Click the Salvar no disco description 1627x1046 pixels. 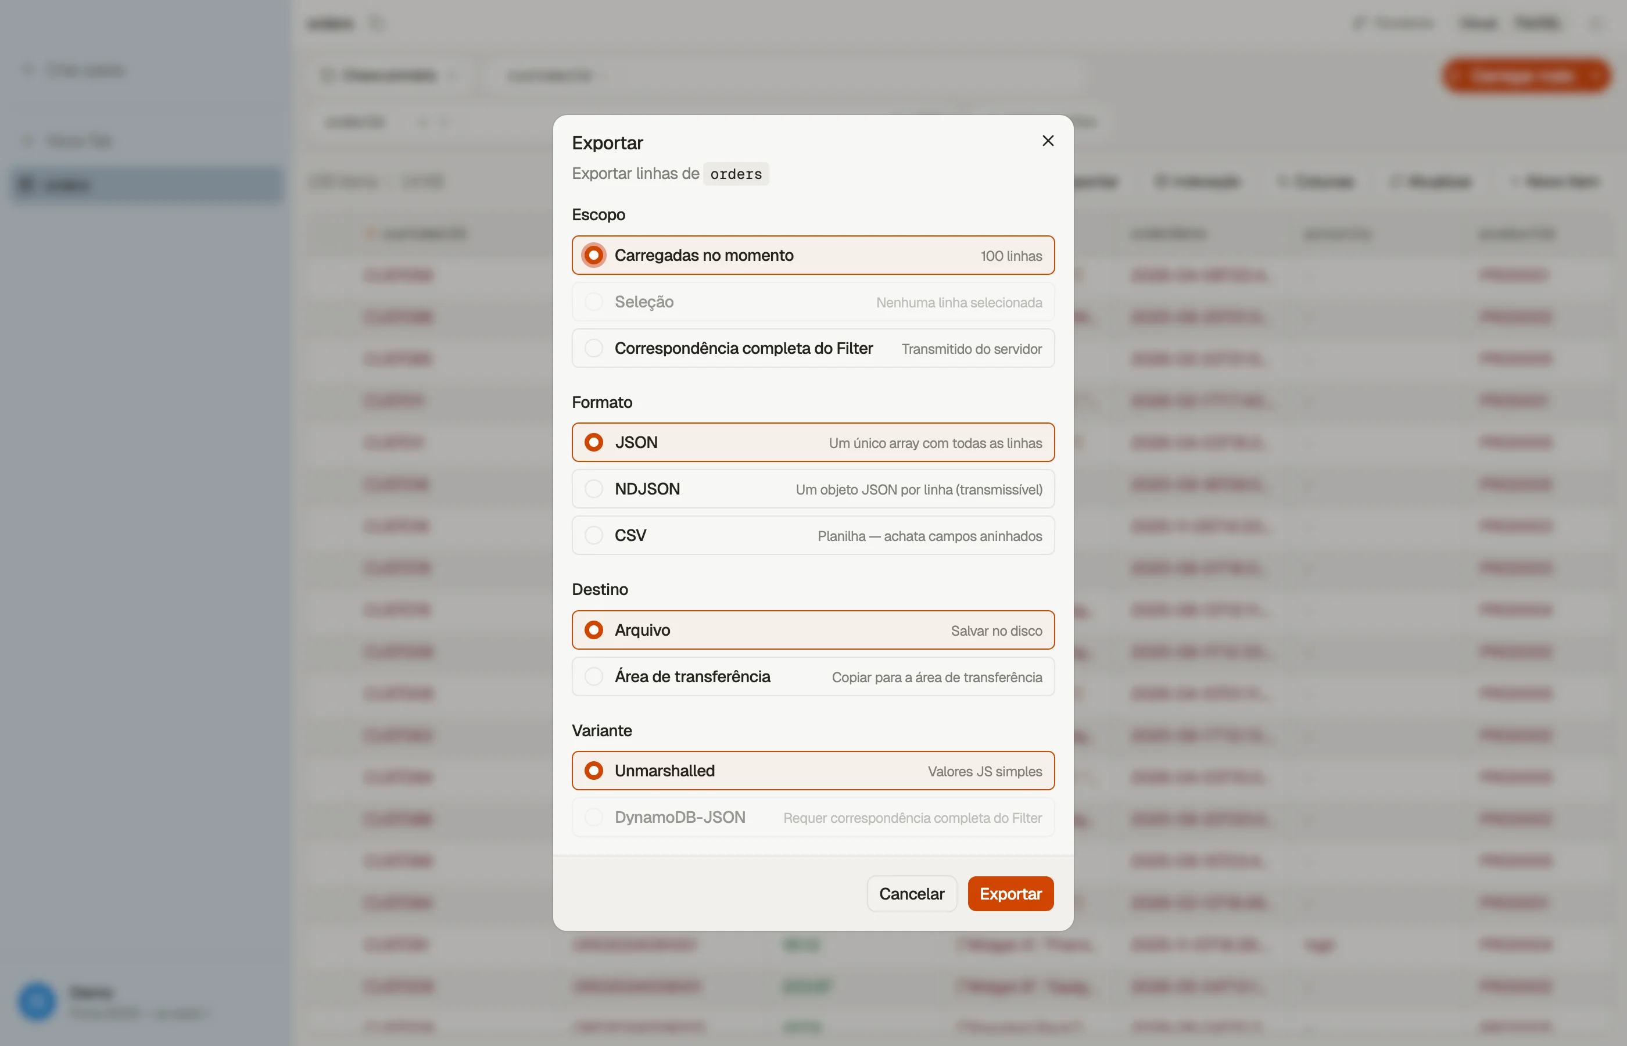pos(996,631)
